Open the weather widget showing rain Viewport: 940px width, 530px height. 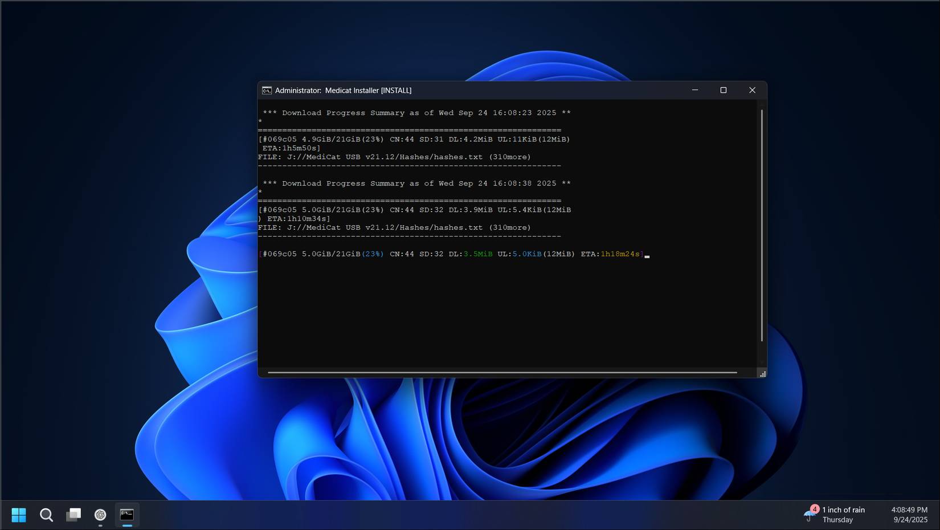point(835,515)
